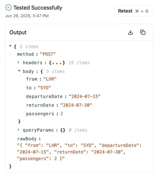Click the from LHR value
This screenshot has width=156, height=179.
[x=50, y=79]
